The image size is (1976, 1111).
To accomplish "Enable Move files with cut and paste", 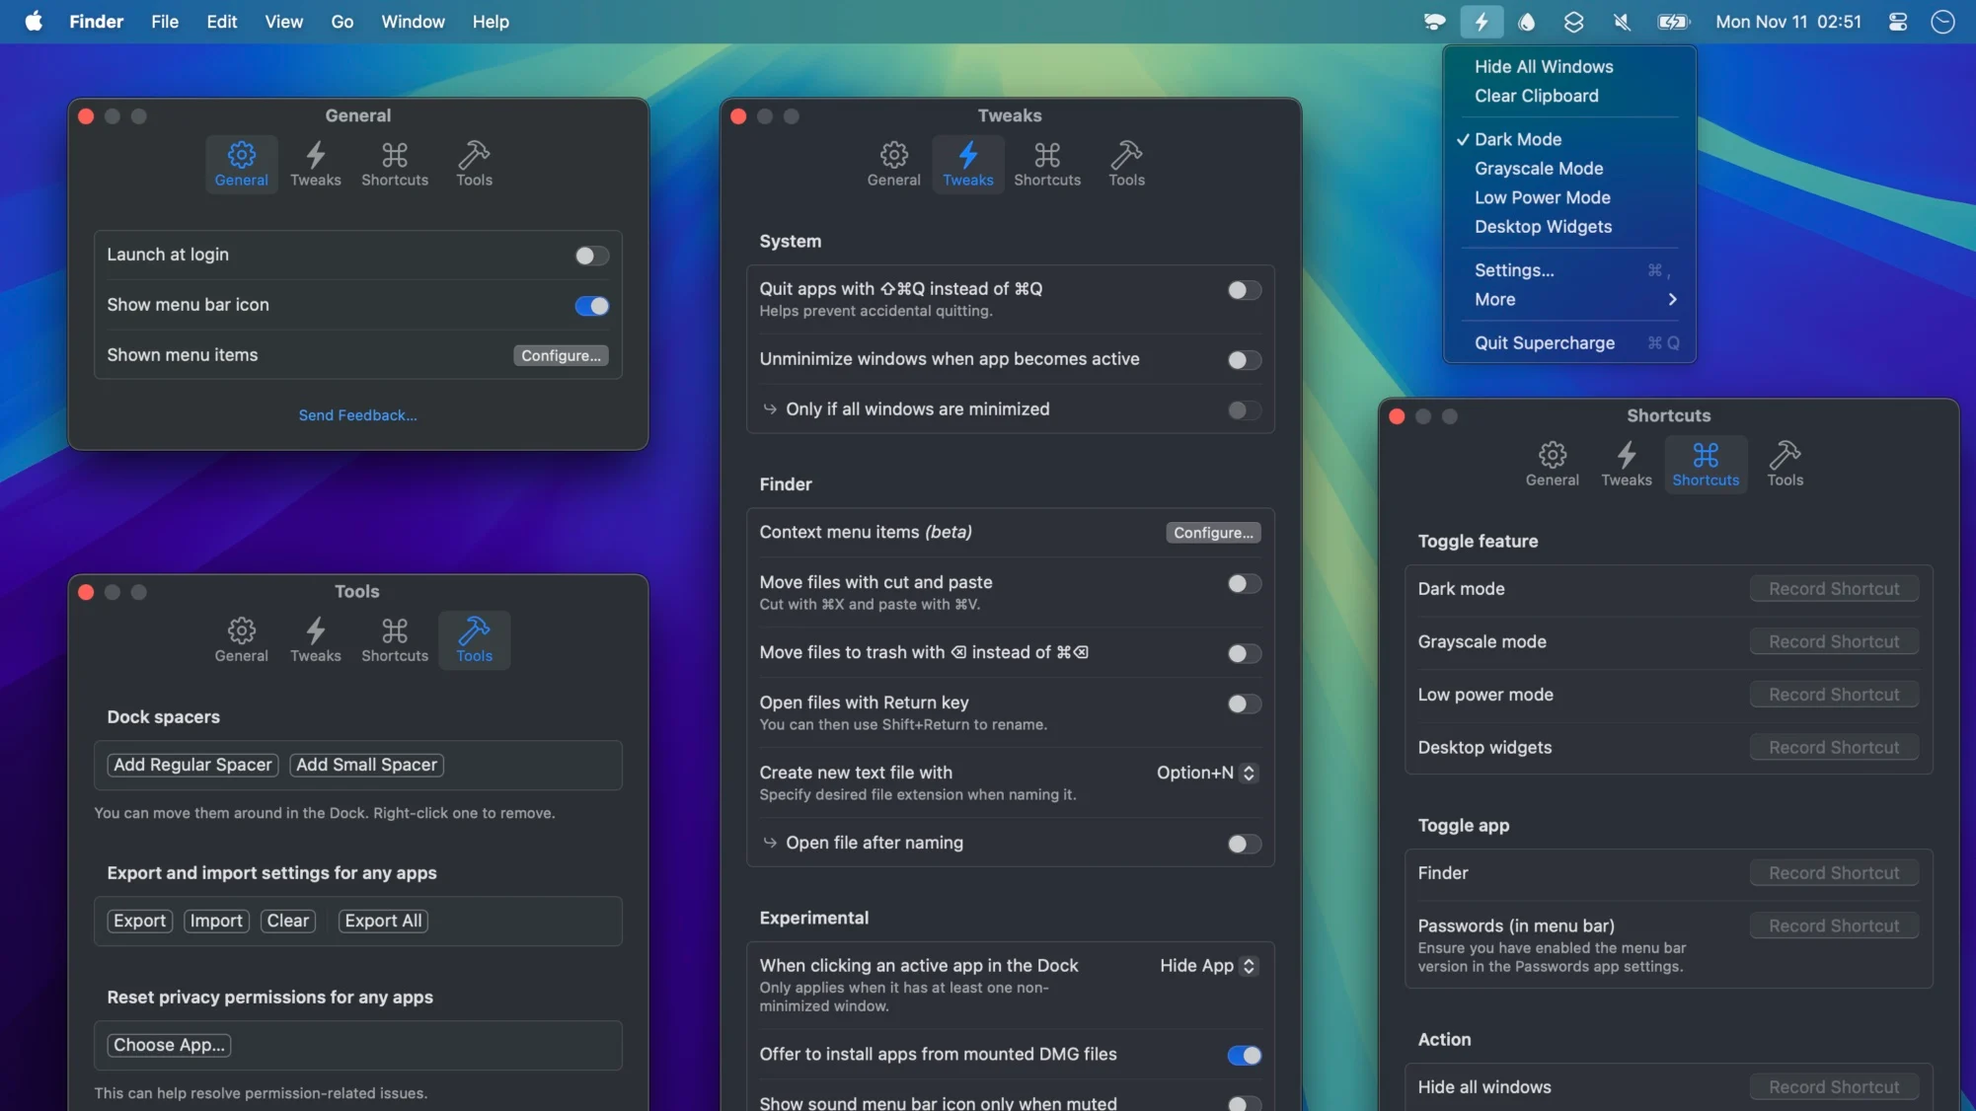I will [x=1243, y=584].
